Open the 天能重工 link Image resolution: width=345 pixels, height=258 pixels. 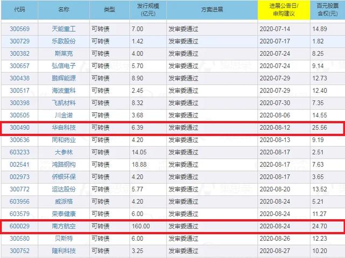64,29
